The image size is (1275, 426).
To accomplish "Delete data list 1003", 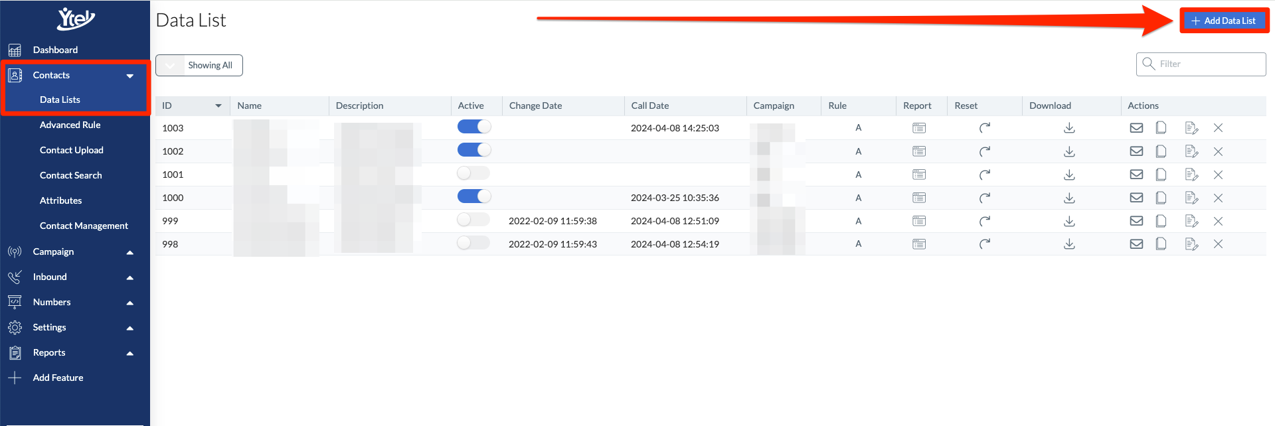I will 1218,128.
